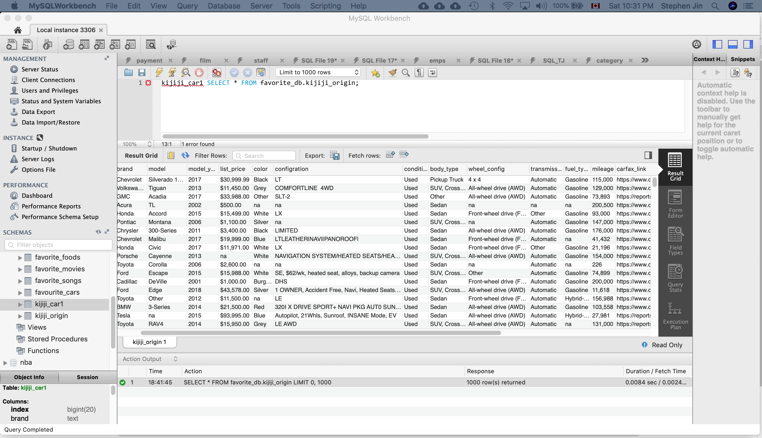Toggle continue-on-error execution icon
Image resolution: width=762 pixels, height=438 pixels.
click(x=217, y=72)
